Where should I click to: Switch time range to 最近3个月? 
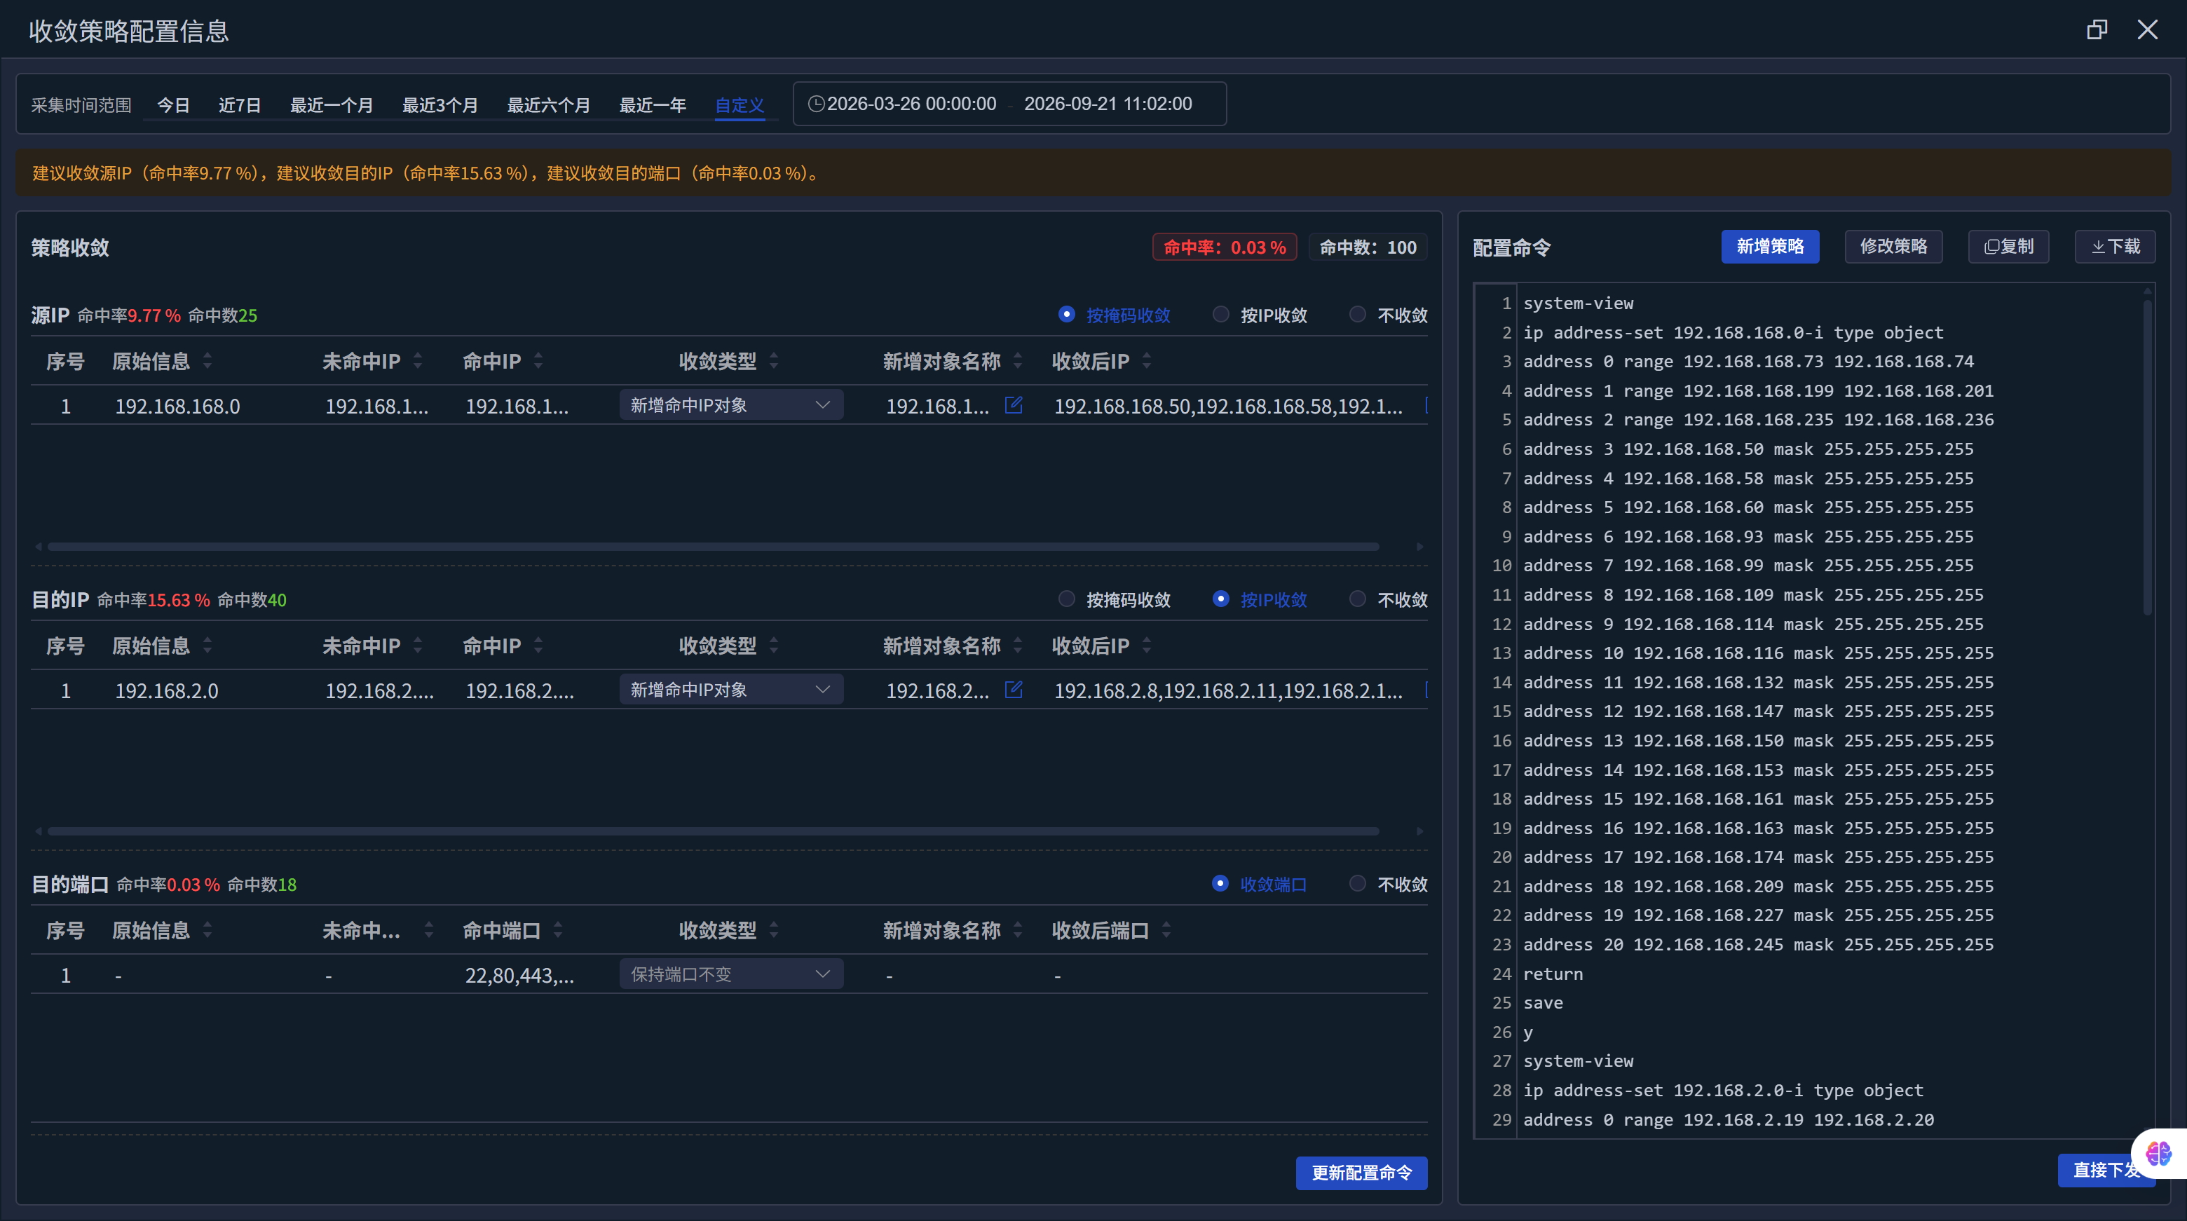(440, 105)
